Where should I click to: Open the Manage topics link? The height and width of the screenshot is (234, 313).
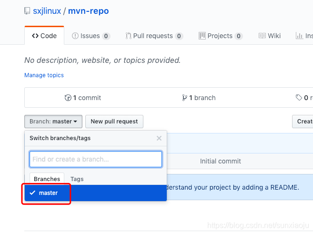(44, 75)
